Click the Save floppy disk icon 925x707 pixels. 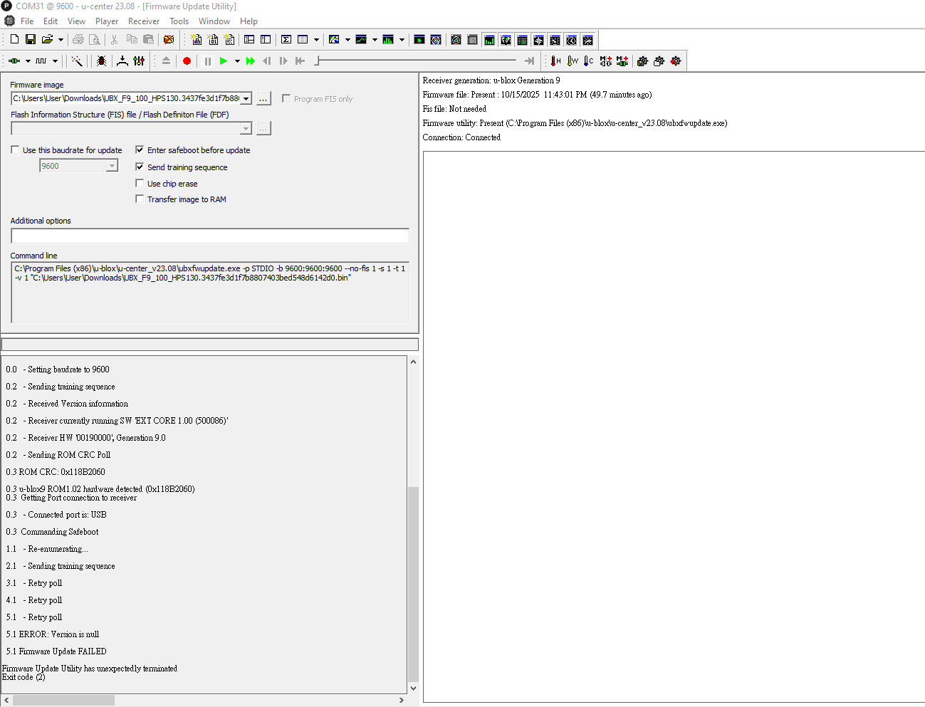tap(31, 40)
